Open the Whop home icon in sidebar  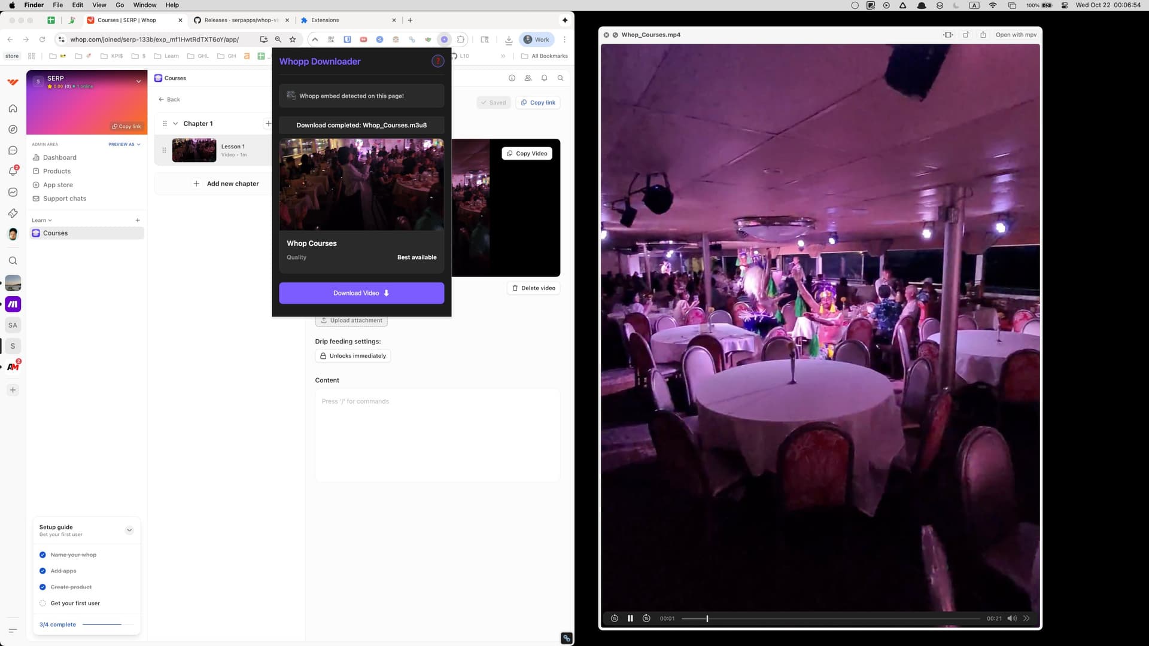(x=13, y=108)
